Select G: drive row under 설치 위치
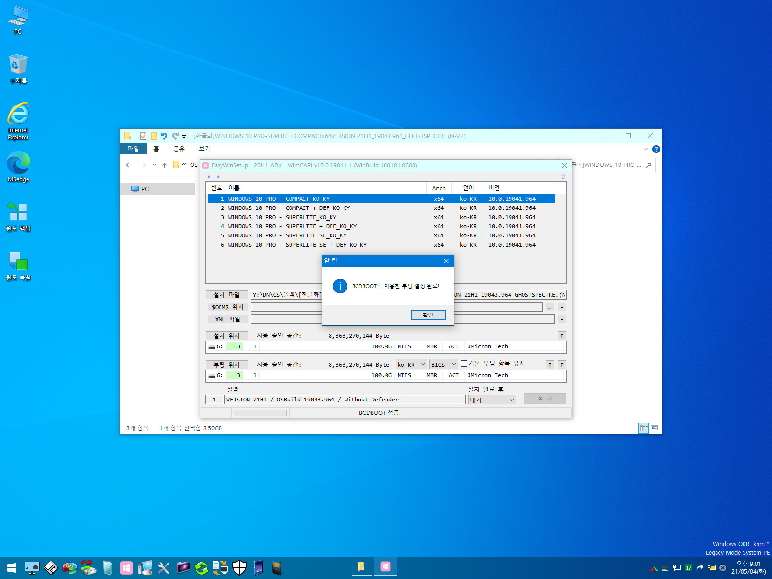The width and height of the screenshot is (772, 579). [x=386, y=346]
